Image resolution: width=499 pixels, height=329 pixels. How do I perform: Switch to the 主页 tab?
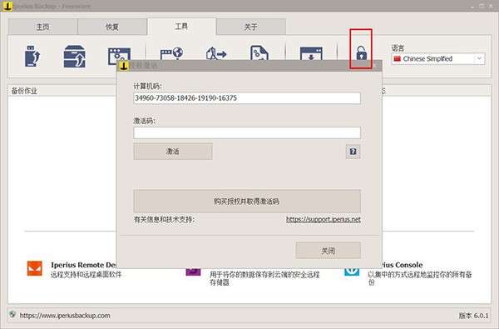click(x=42, y=27)
